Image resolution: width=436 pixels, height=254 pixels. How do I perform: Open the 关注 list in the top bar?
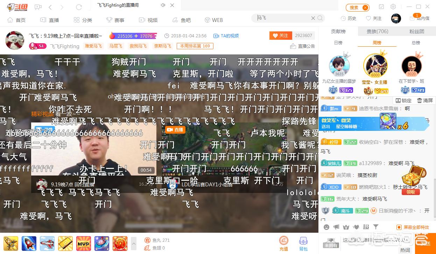pos(374,18)
